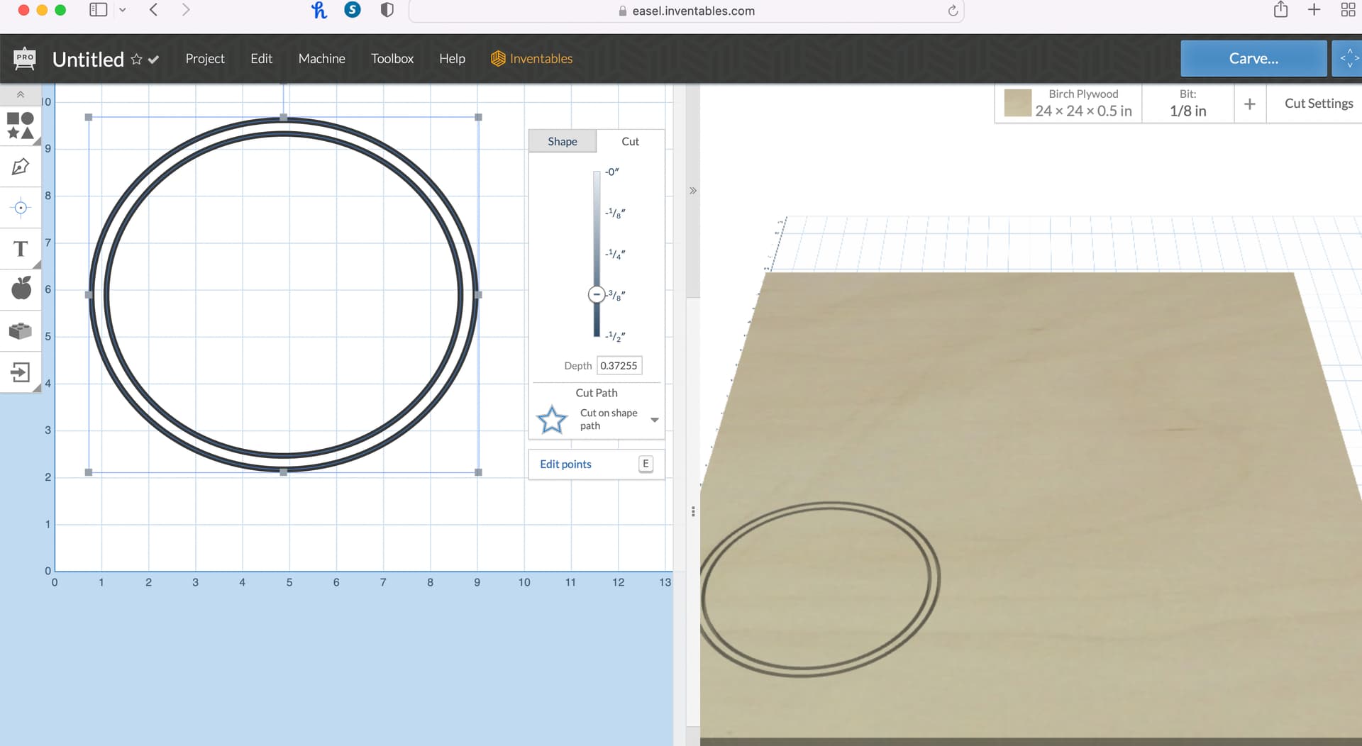Switch to the Cut tab

(630, 141)
